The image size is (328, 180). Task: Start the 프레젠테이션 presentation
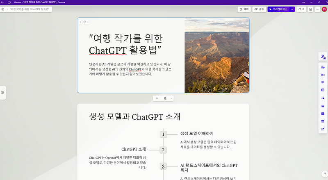[278, 9]
